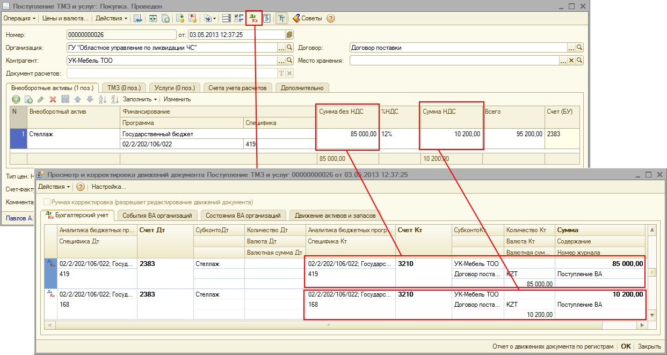The width and height of the screenshot is (667, 355).
Task: Click the green add row icon
Action: pos(16,99)
